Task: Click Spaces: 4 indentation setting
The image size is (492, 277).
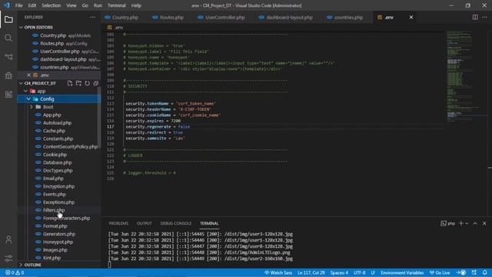Action: (x=339, y=272)
